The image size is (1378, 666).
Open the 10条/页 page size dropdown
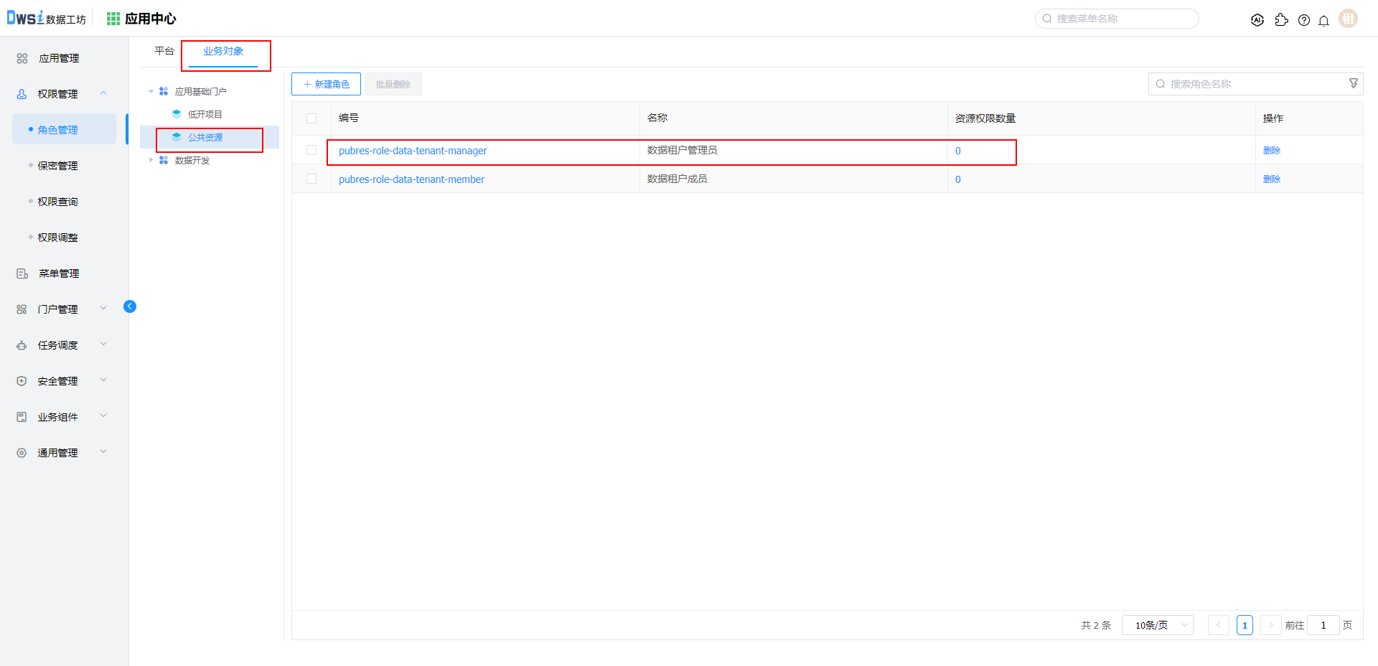[1157, 625]
